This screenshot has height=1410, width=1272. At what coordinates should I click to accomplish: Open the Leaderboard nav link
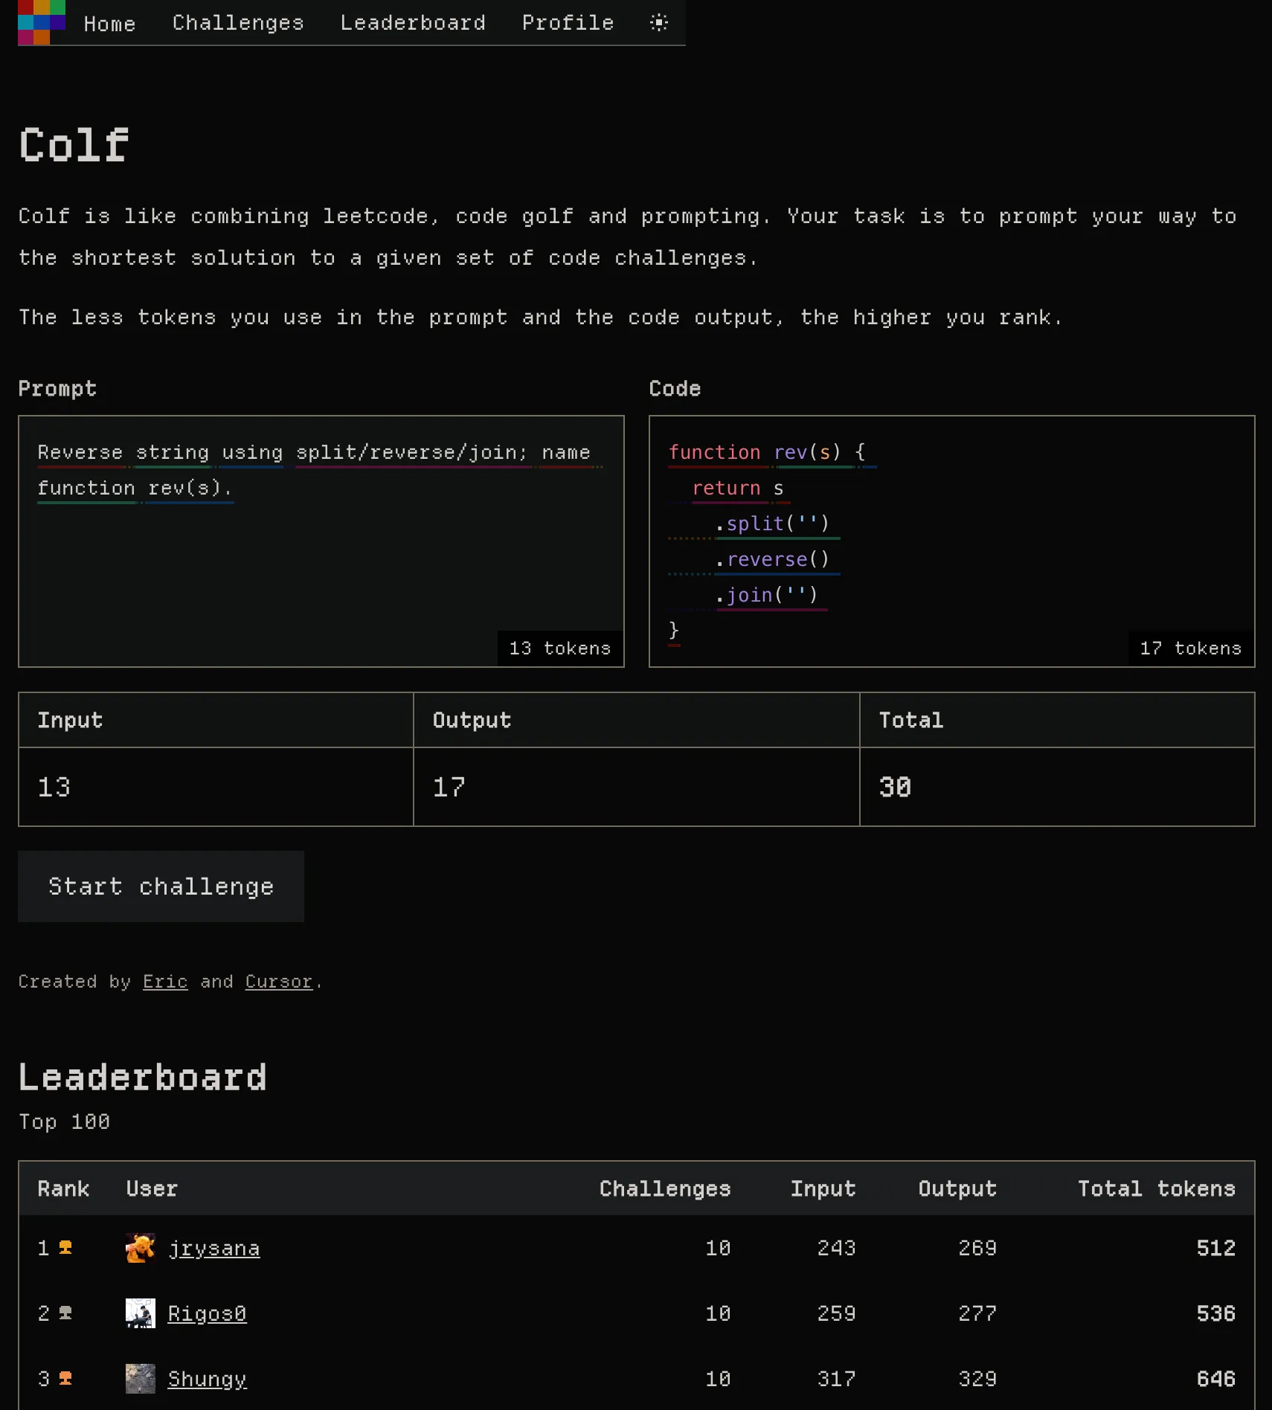click(413, 23)
